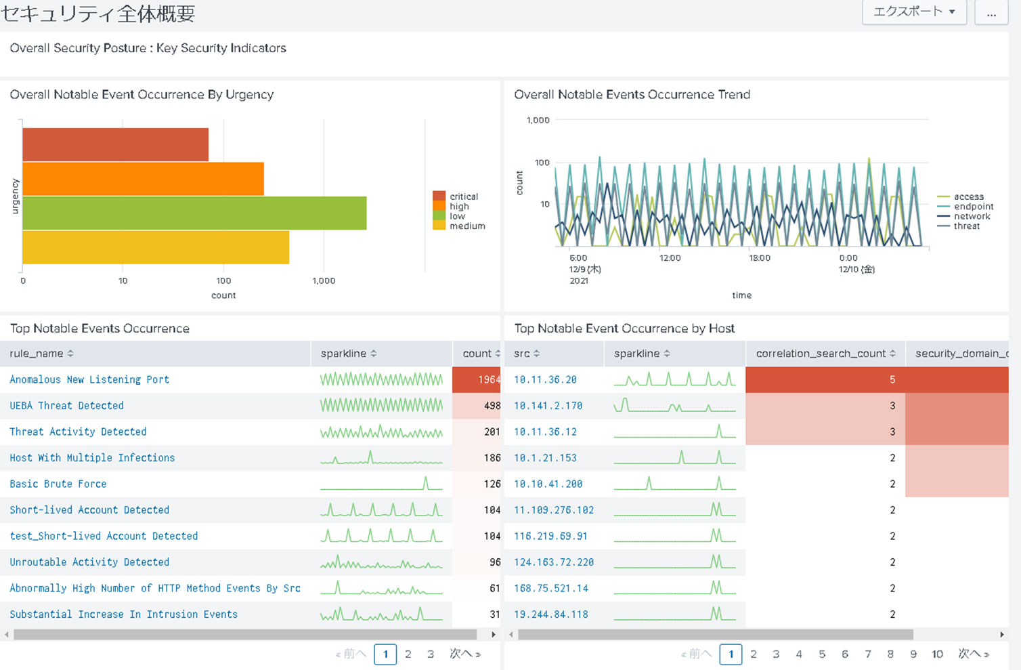Go to page 2 of events table

point(408,654)
